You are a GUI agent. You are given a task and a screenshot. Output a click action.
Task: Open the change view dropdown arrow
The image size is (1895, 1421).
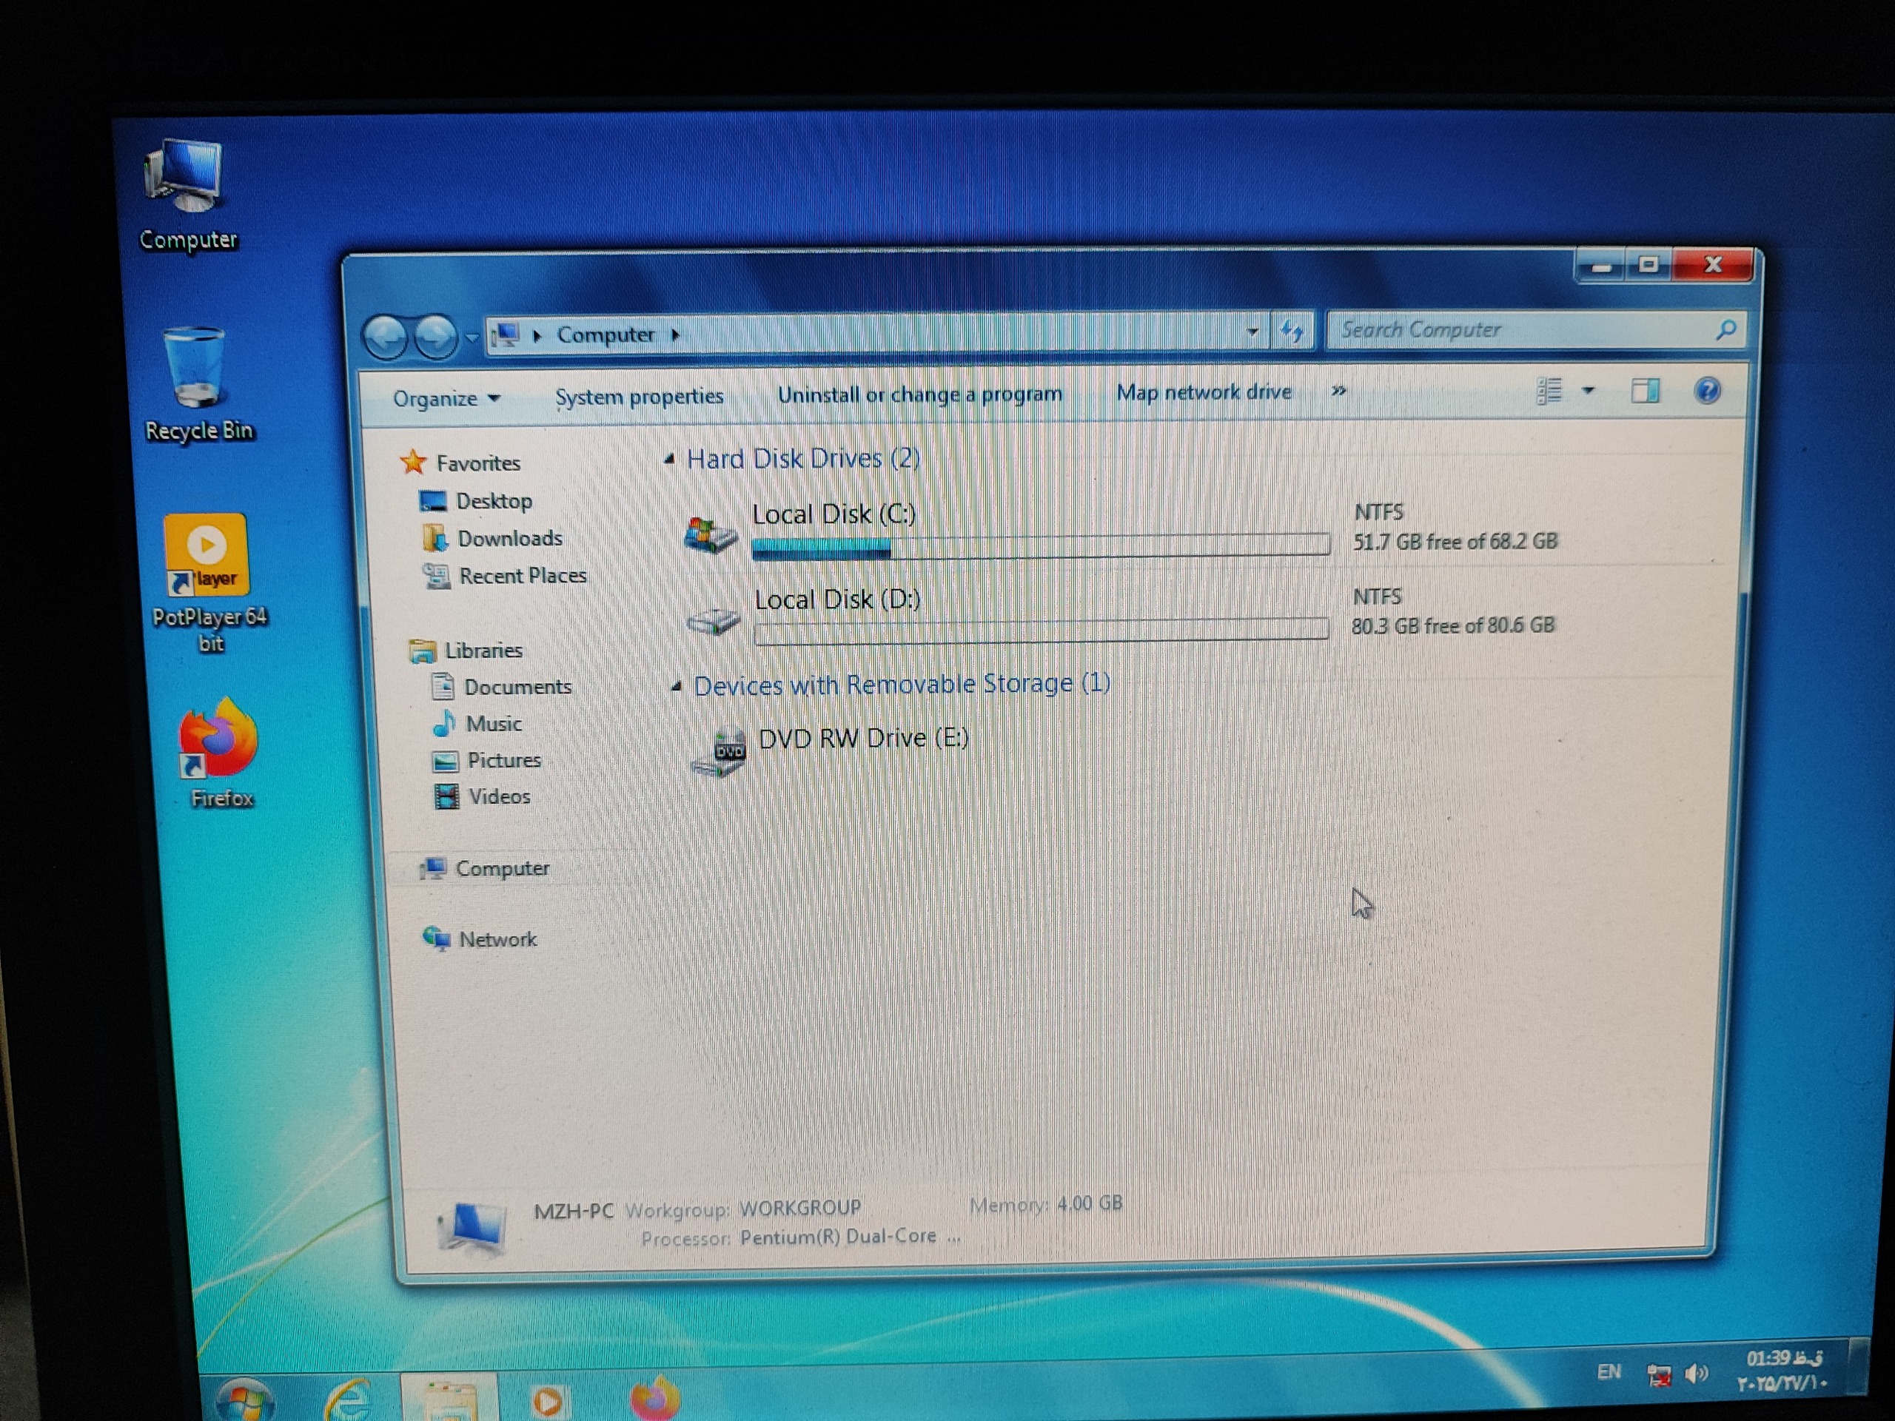point(1588,392)
